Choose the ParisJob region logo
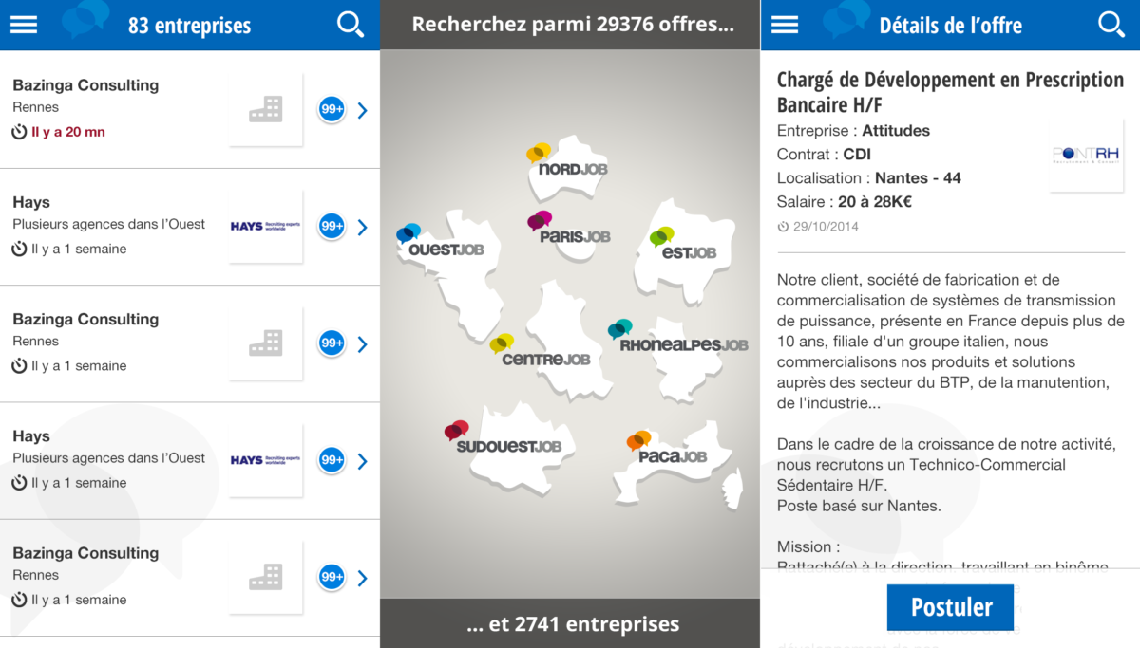The height and width of the screenshot is (648, 1140). pos(568,229)
